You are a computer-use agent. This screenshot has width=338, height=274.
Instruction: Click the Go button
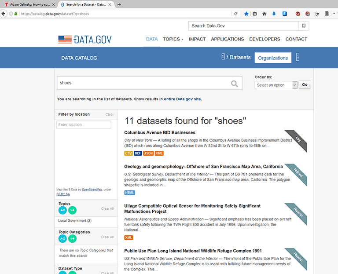coord(305,84)
